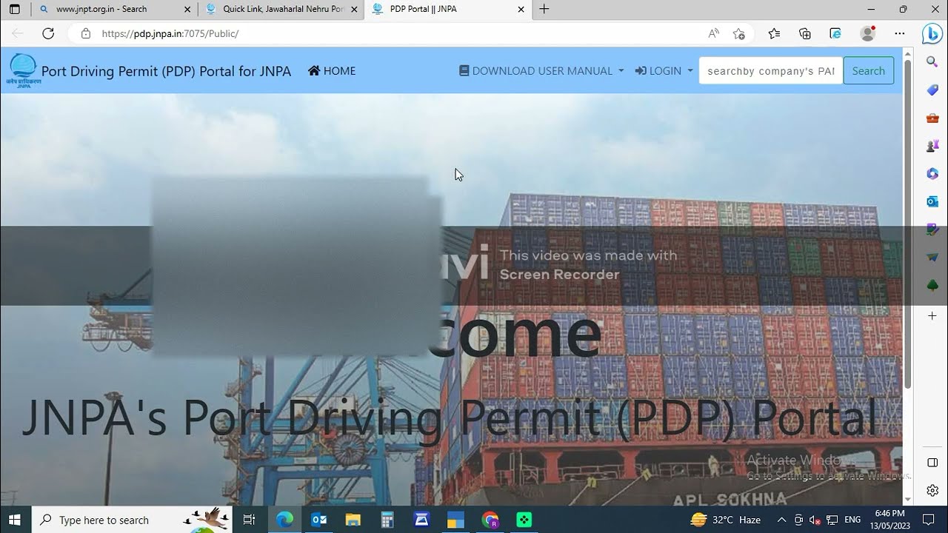Open sidebar Drop paper-plane icon
948x533 pixels.
pos(932,257)
